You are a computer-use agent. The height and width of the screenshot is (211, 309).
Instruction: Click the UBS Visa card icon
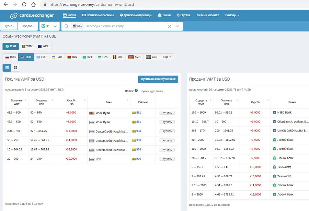(92, 159)
